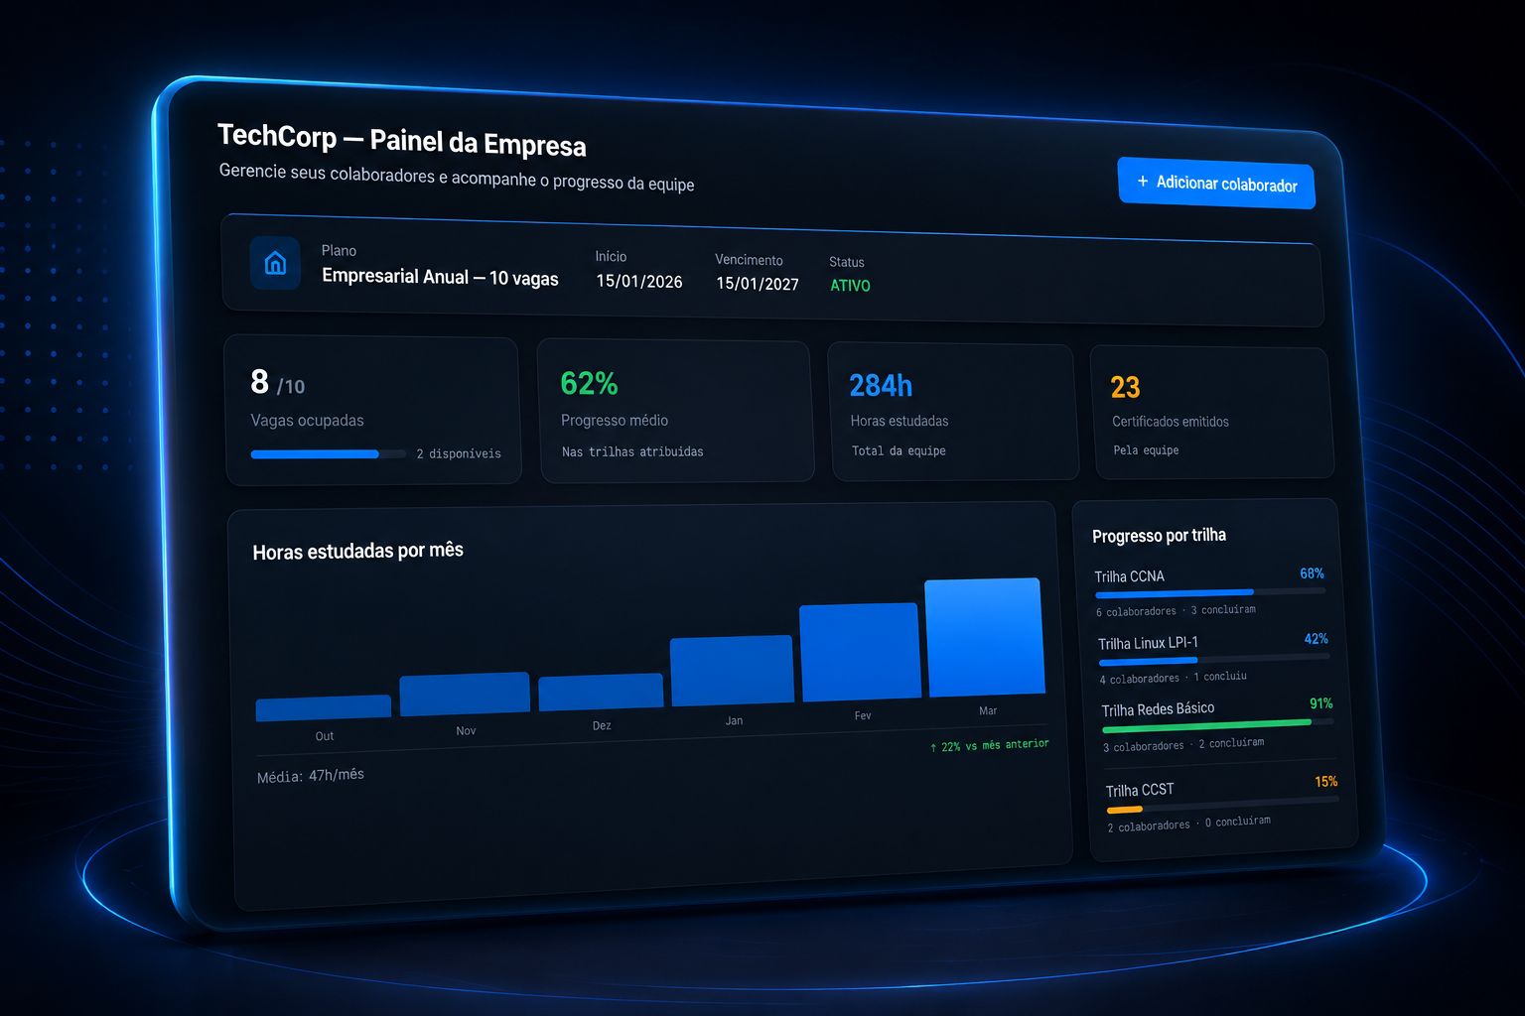
Task: Click the Adicionar colaborador button
Action: (x=1216, y=183)
